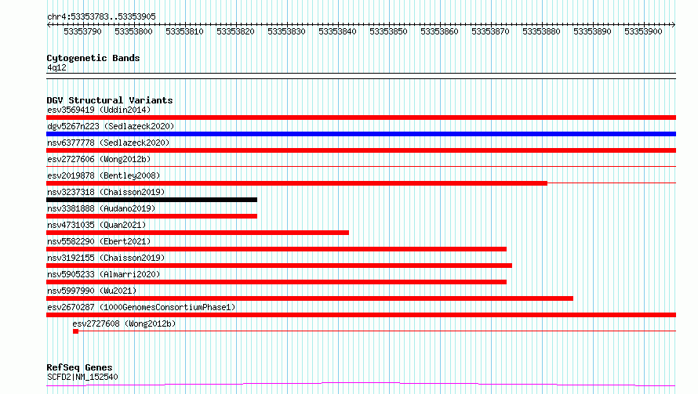698x394 pixels.
Task: Open variant nsv3237318 (Chaisson2019) label
Action: click(x=106, y=192)
